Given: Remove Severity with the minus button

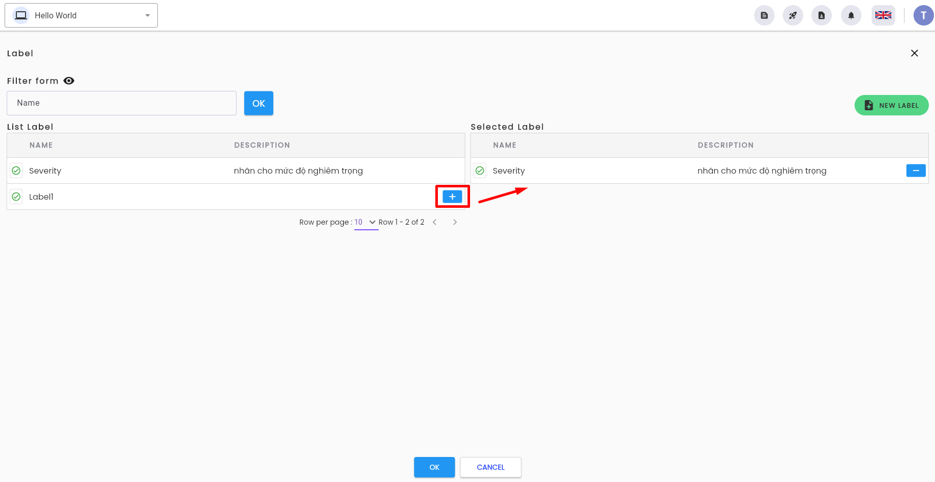Looking at the screenshot, I should [916, 171].
